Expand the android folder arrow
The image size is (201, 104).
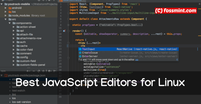(6, 8)
